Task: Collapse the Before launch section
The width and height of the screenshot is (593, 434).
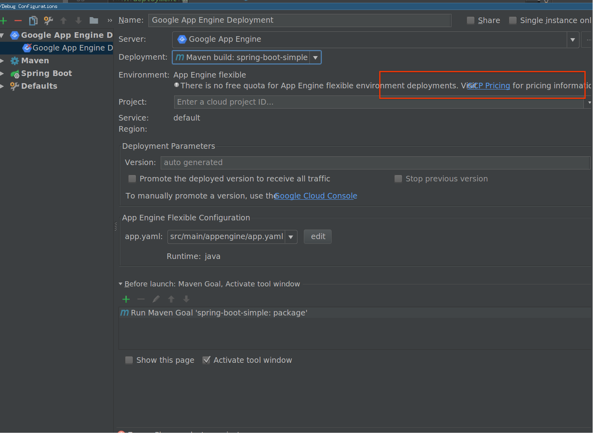Action: click(121, 284)
